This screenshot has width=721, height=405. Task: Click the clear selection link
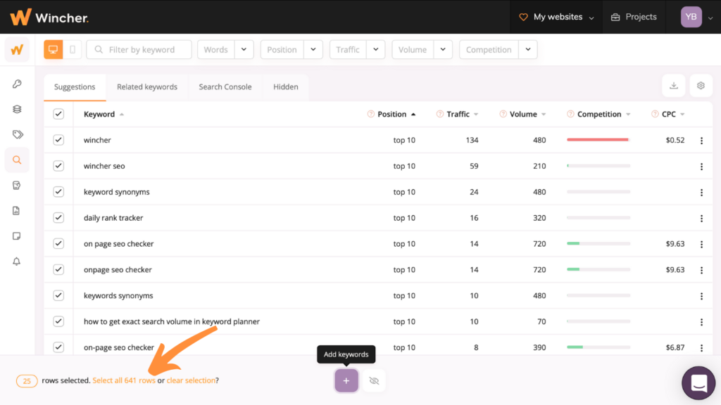pos(191,380)
